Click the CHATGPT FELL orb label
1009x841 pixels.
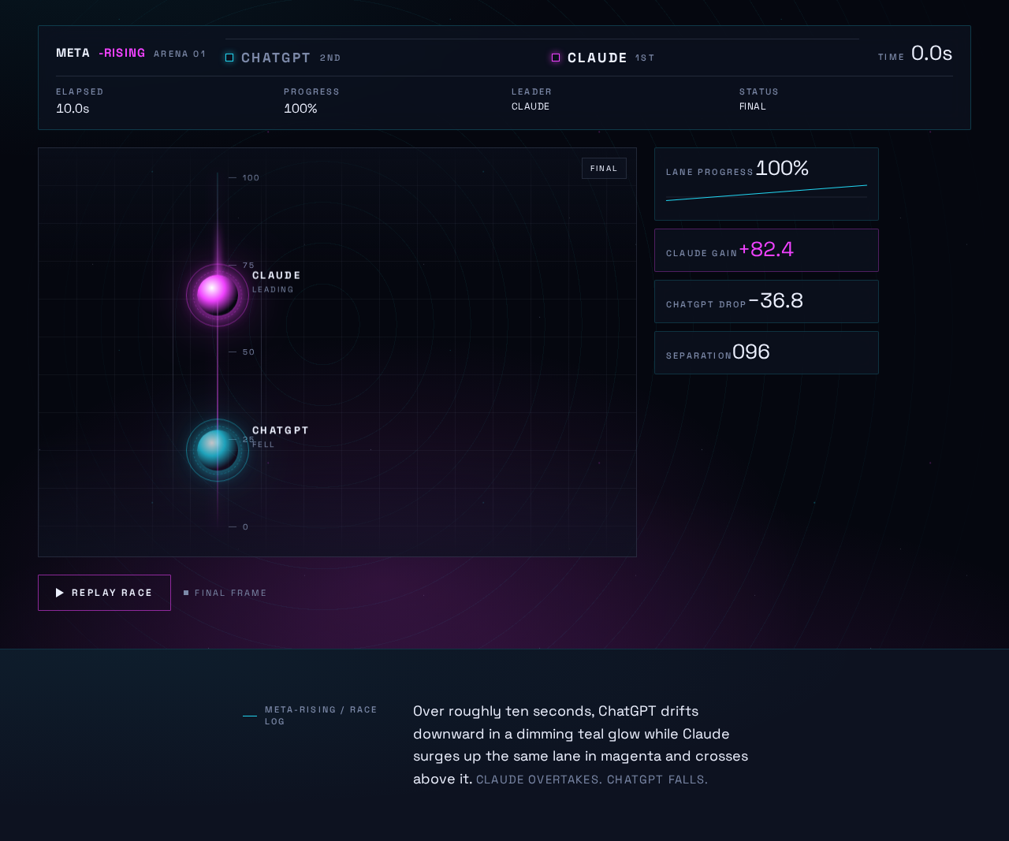281,437
